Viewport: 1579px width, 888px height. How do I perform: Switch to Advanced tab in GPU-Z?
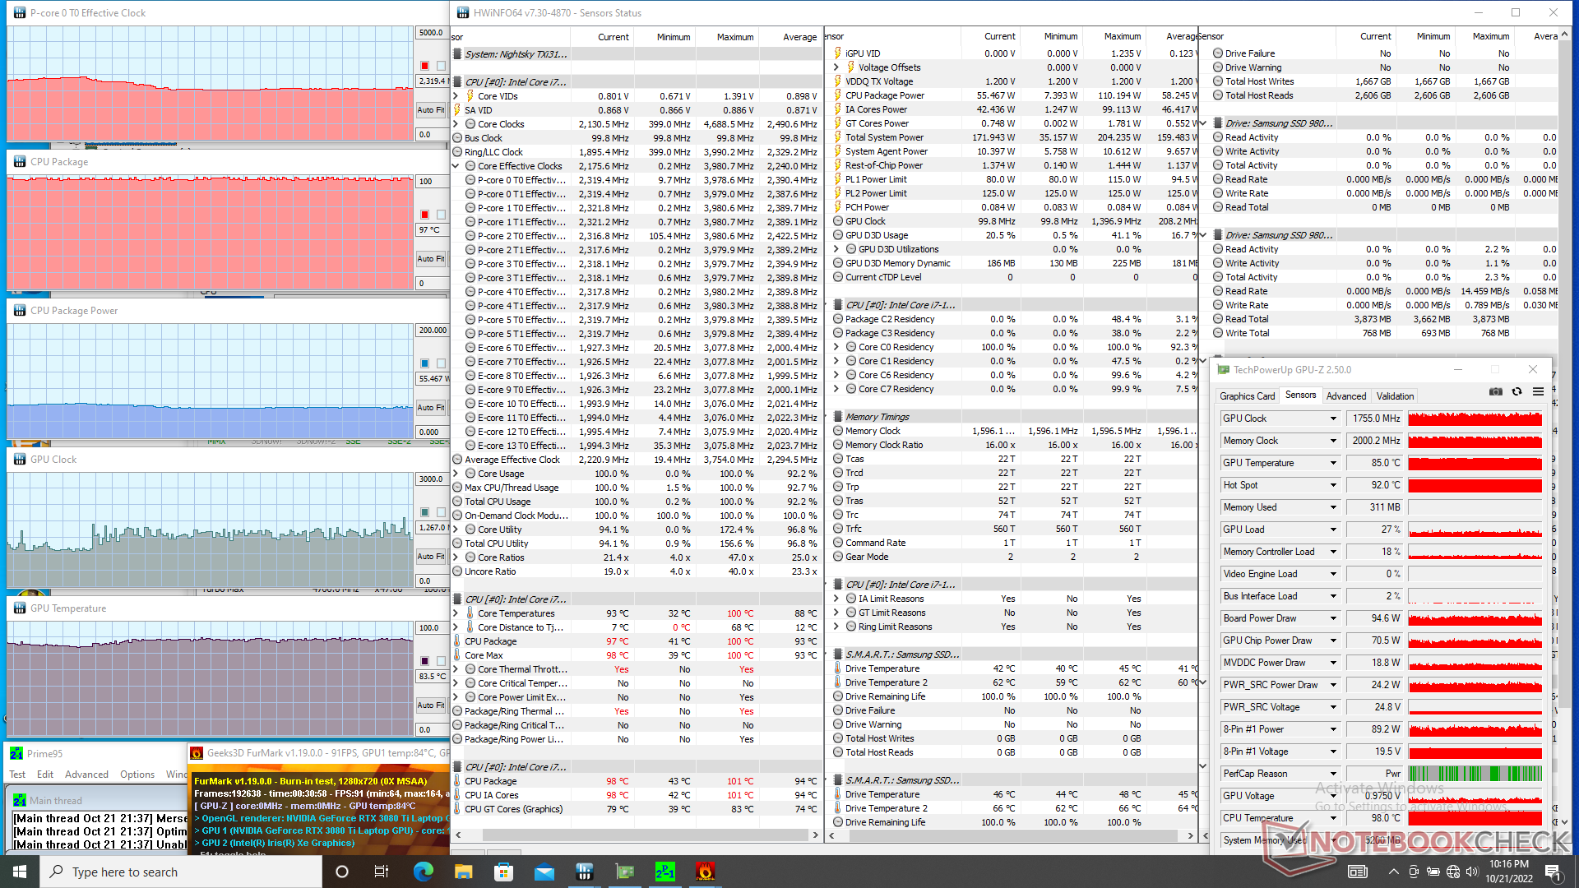click(1345, 396)
